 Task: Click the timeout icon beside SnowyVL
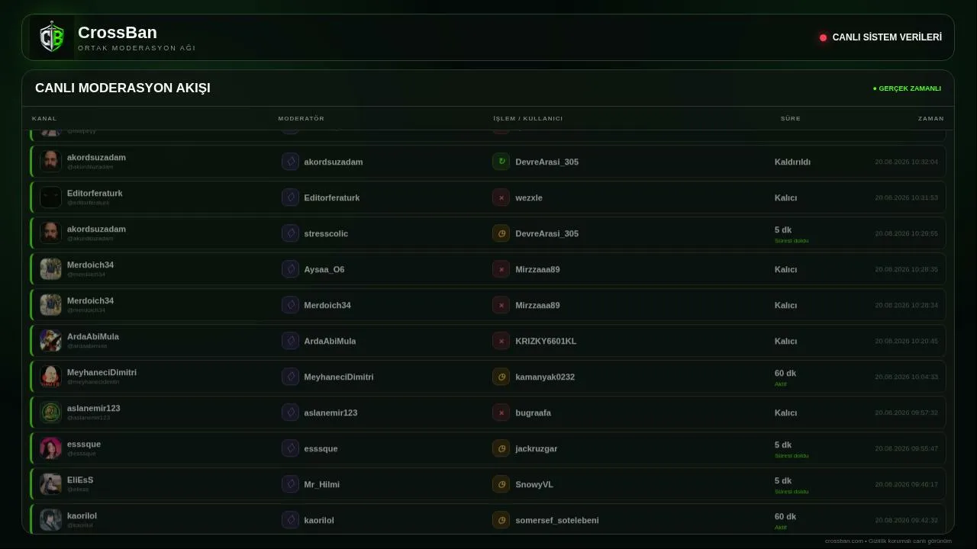click(501, 484)
